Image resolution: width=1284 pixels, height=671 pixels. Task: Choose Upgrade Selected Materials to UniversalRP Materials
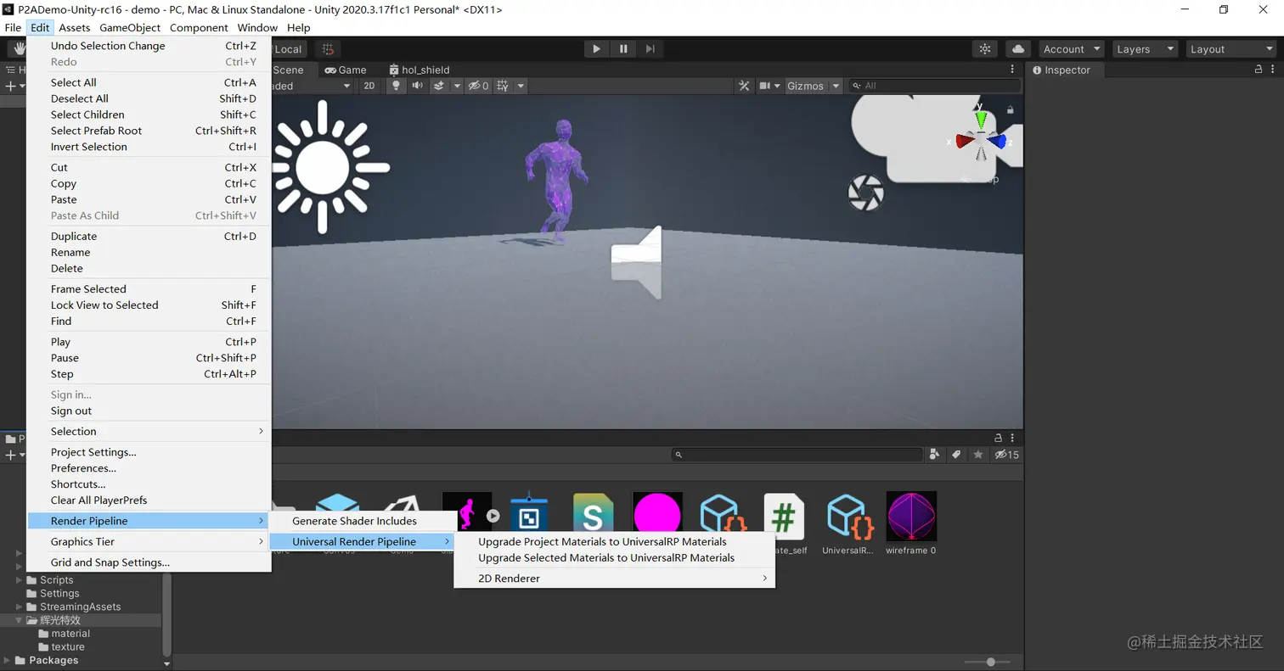615,557
